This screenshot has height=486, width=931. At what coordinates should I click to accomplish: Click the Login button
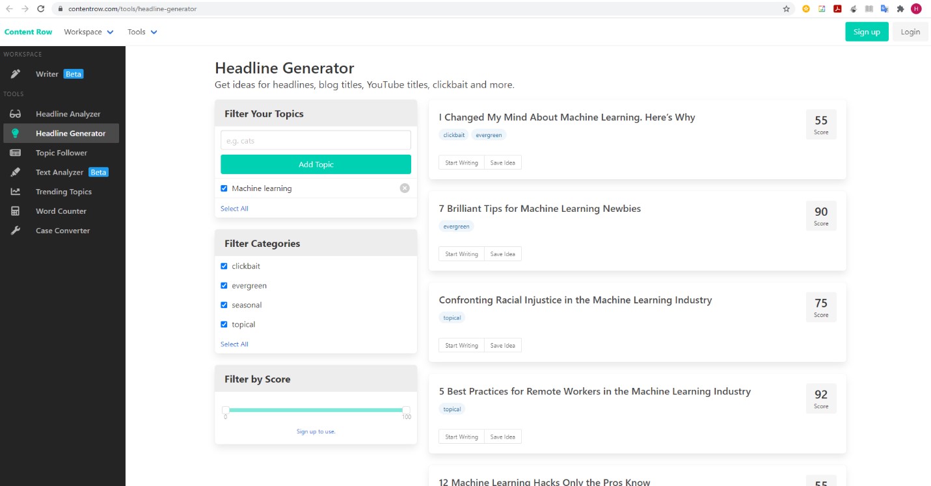[910, 32]
